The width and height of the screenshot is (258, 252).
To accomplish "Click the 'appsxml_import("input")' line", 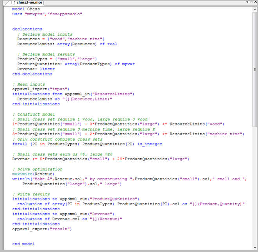I will pyautogui.click(x=41, y=89).
